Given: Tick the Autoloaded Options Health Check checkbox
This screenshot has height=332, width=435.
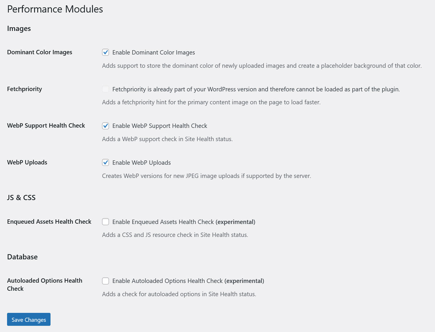Looking at the screenshot, I should 105,281.
